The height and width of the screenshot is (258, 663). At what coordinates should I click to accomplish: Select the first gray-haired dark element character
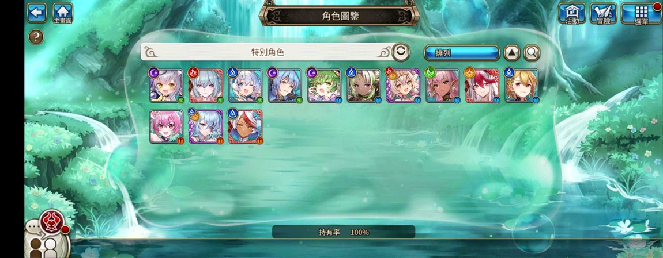pyautogui.click(x=166, y=86)
